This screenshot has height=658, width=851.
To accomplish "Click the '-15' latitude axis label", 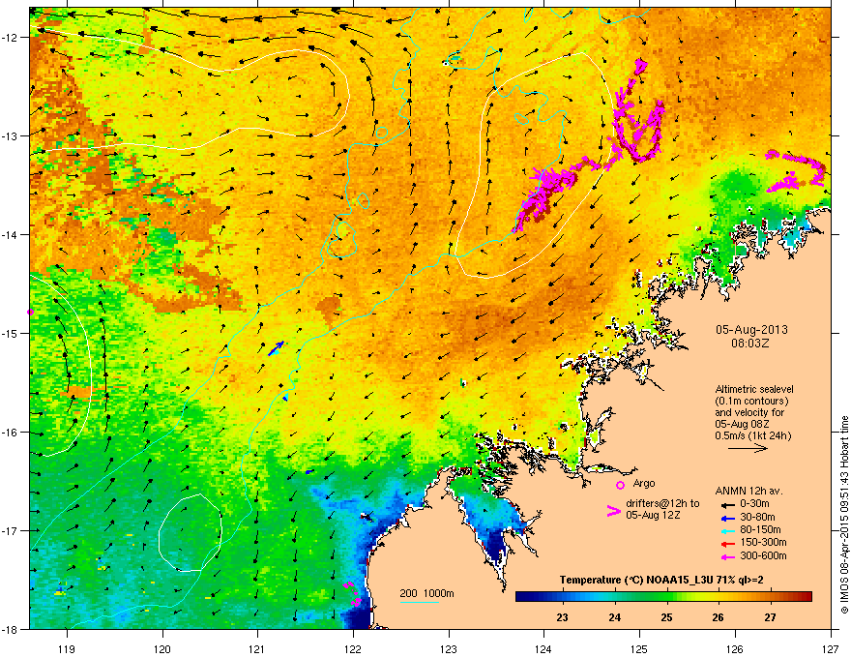I will click(x=11, y=333).
